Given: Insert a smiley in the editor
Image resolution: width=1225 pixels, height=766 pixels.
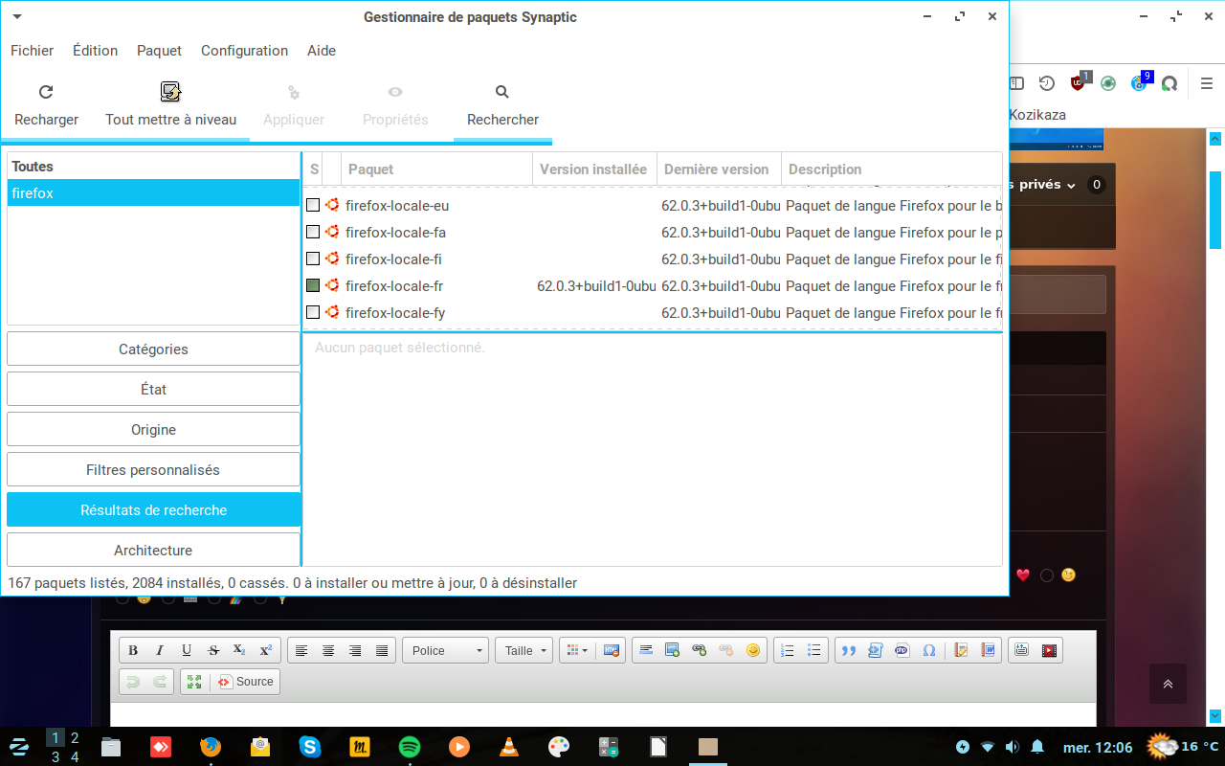Looking at the screenshot, I should [x=753, y=651].
